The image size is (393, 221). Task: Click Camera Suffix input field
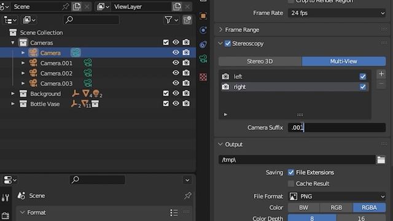point(337,128)
